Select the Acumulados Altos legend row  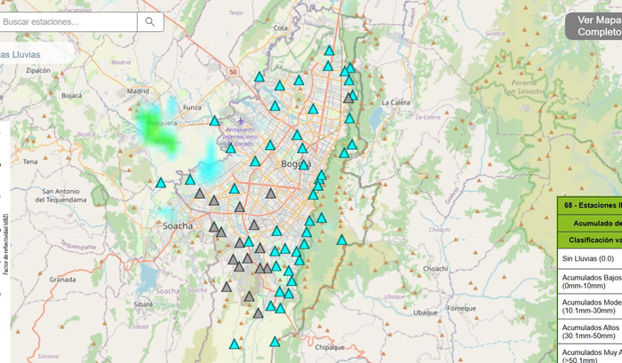589,331
